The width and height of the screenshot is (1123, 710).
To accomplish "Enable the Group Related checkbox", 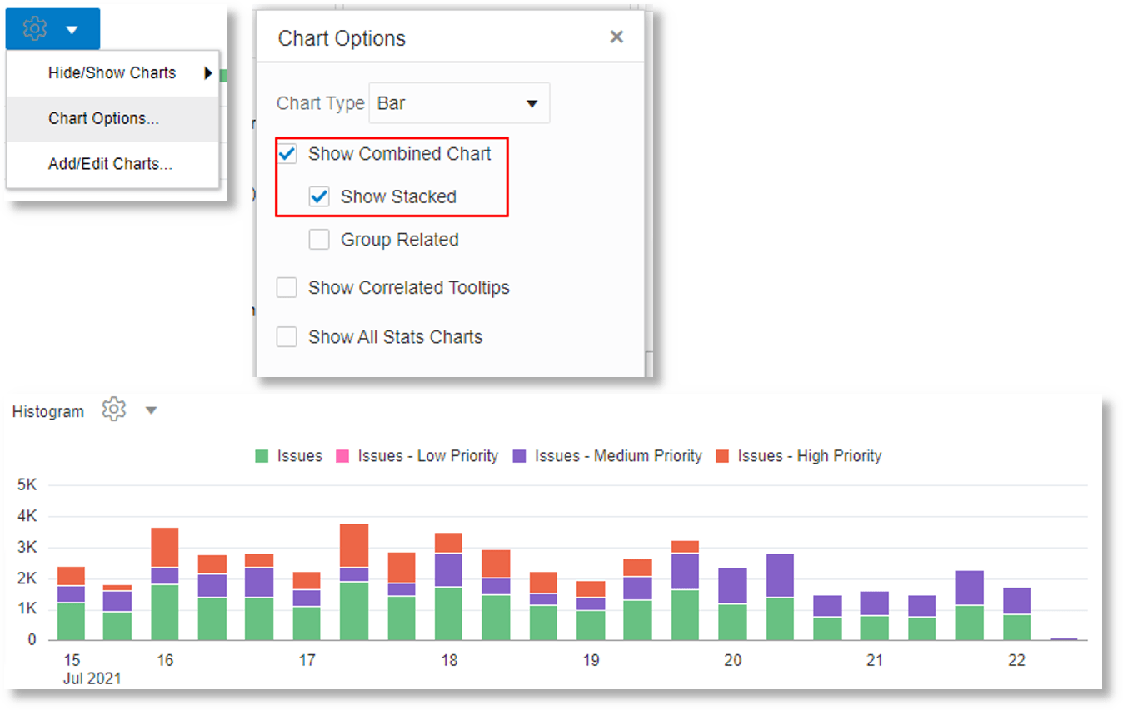I will pos(319,239).
